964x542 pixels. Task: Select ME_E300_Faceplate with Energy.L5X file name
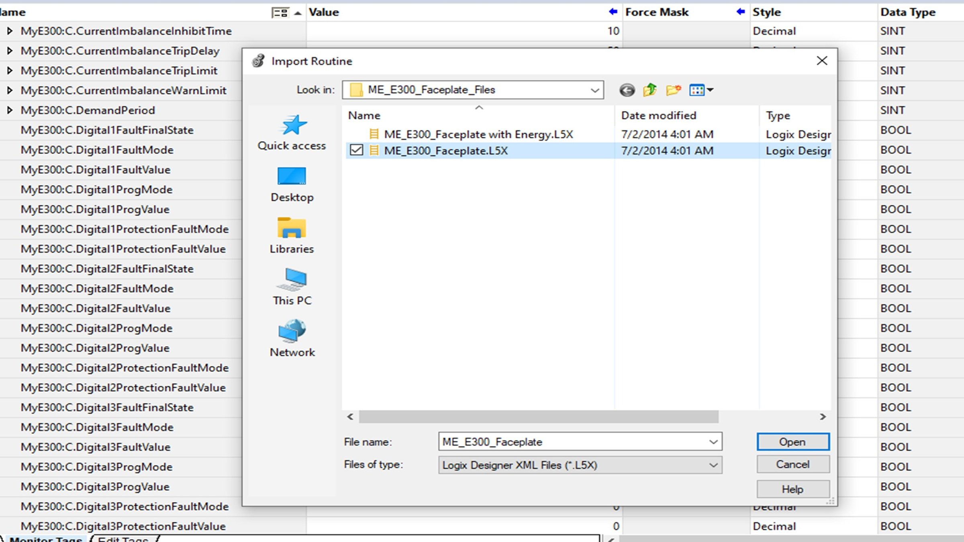coord(478,134)
